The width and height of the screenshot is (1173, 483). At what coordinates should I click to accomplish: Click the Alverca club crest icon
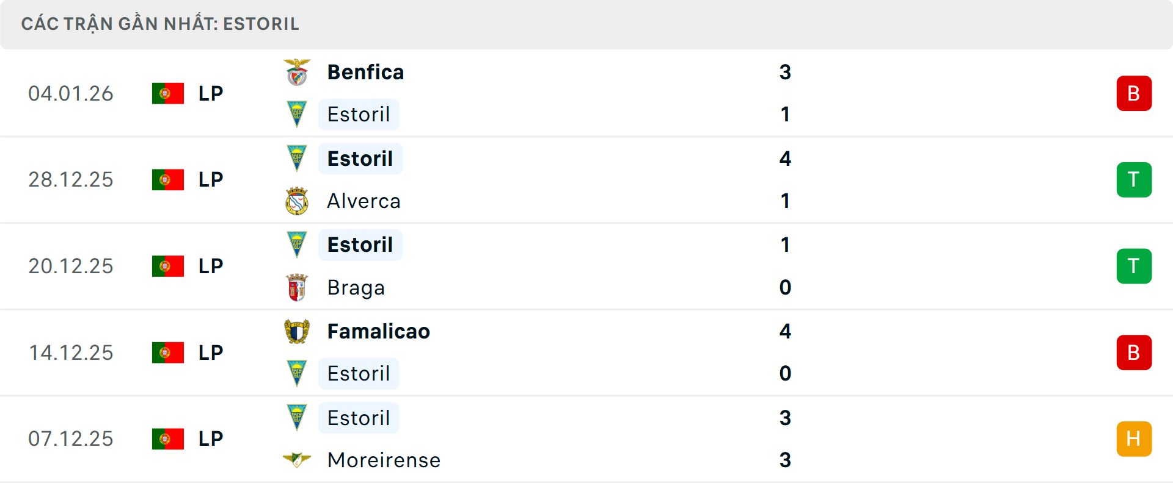pos(297,201)
